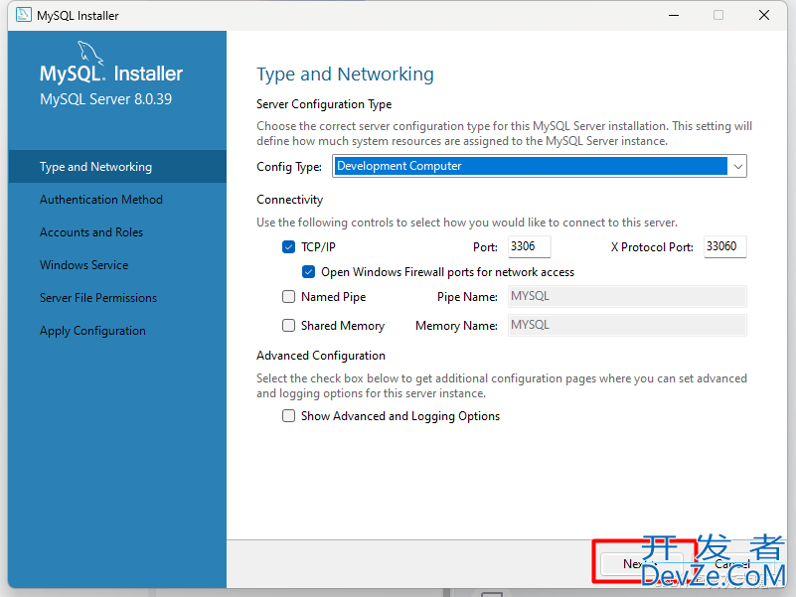Click the Port field showing 3306
796x597 pixels.
(x=529, y=246)
